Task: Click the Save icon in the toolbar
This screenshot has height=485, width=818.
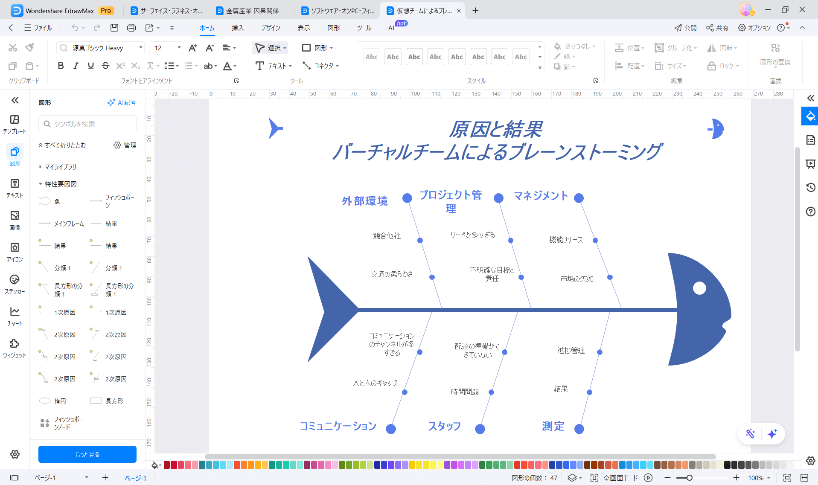Action: pyautogui.click(x=114, y=28)
